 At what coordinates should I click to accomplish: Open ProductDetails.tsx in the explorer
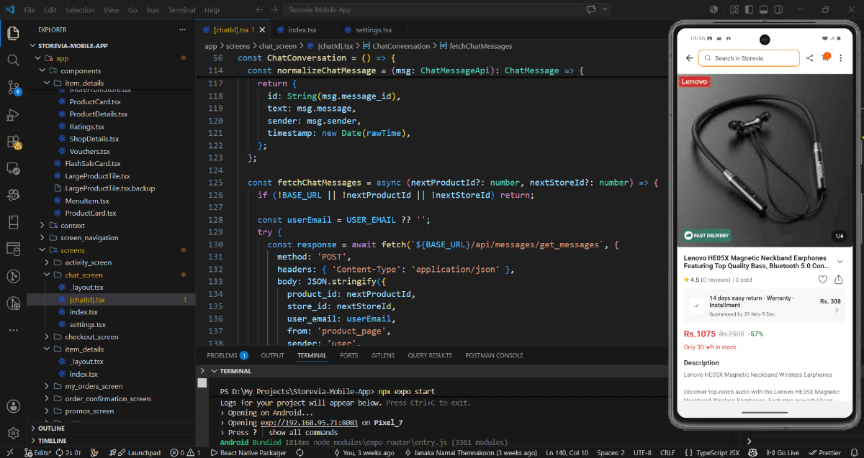click(98, 114)
